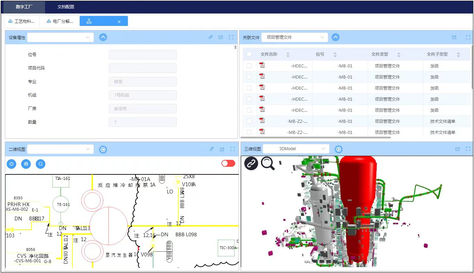Check the first file row checkbox
Screen dimensions: 474x273
coord(249,66)
